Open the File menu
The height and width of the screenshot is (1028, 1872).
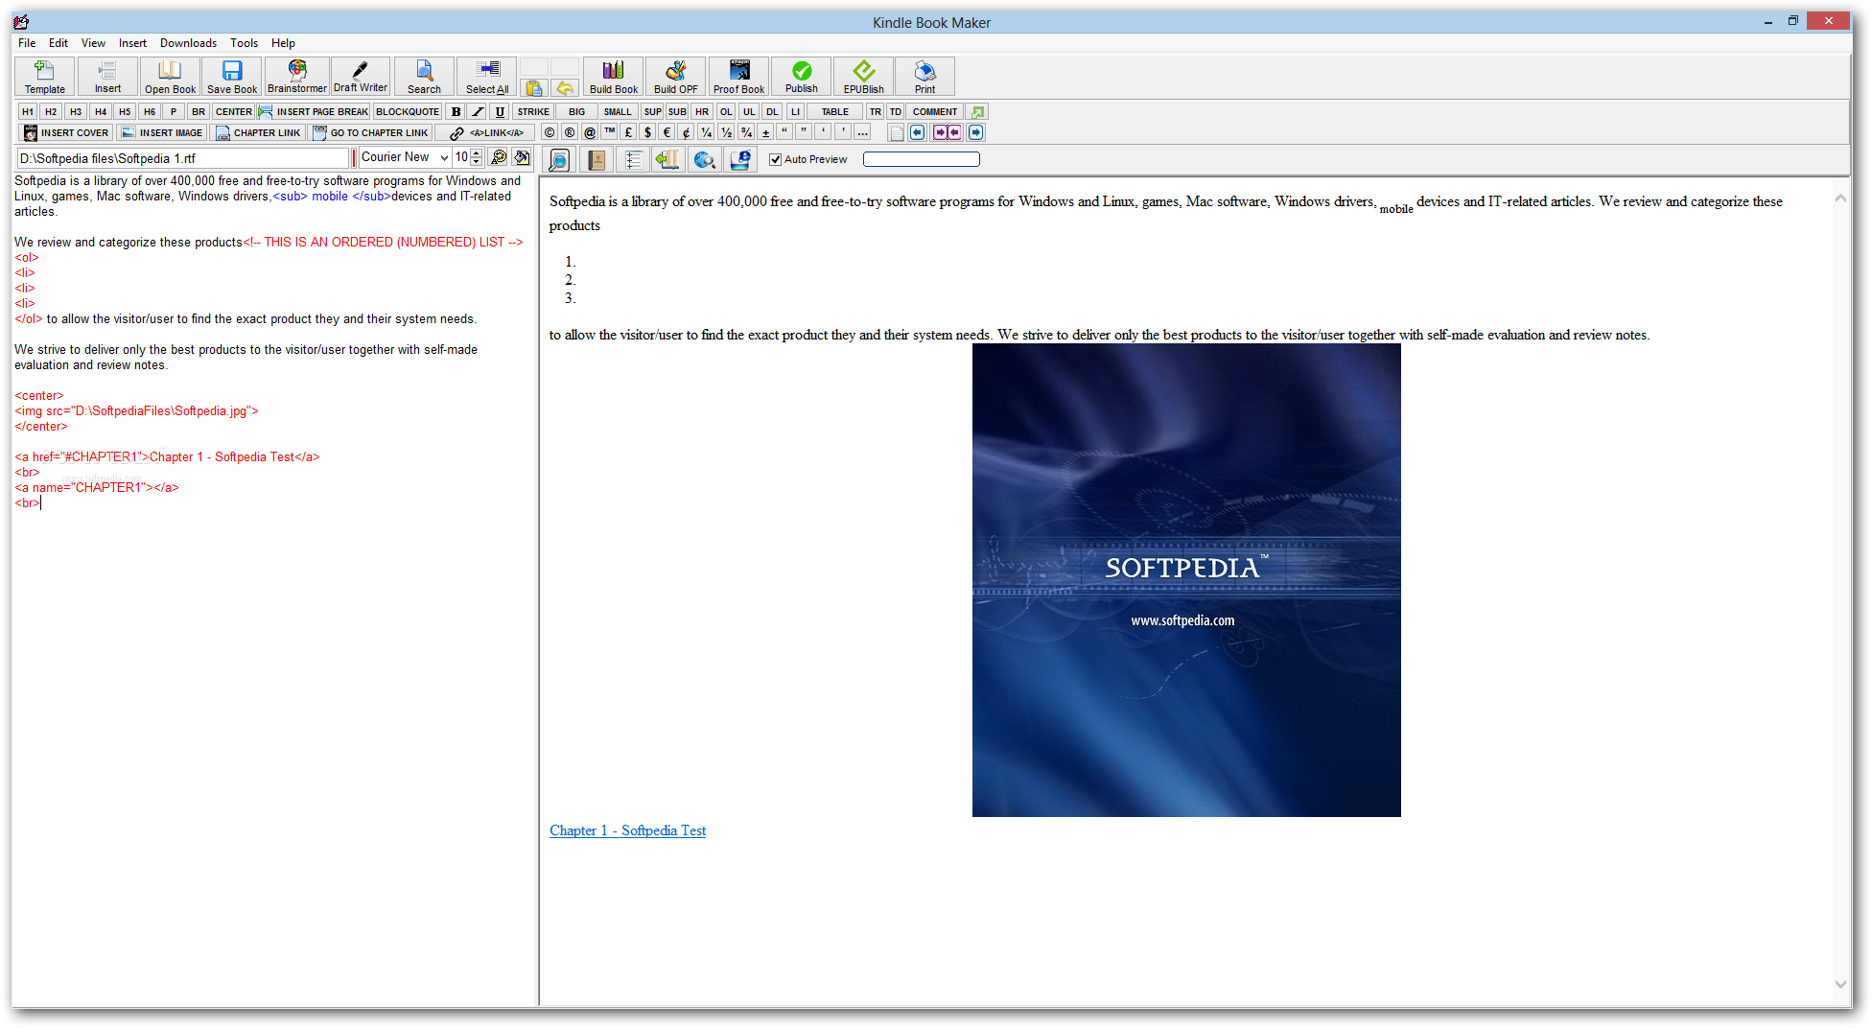[27, 43]
